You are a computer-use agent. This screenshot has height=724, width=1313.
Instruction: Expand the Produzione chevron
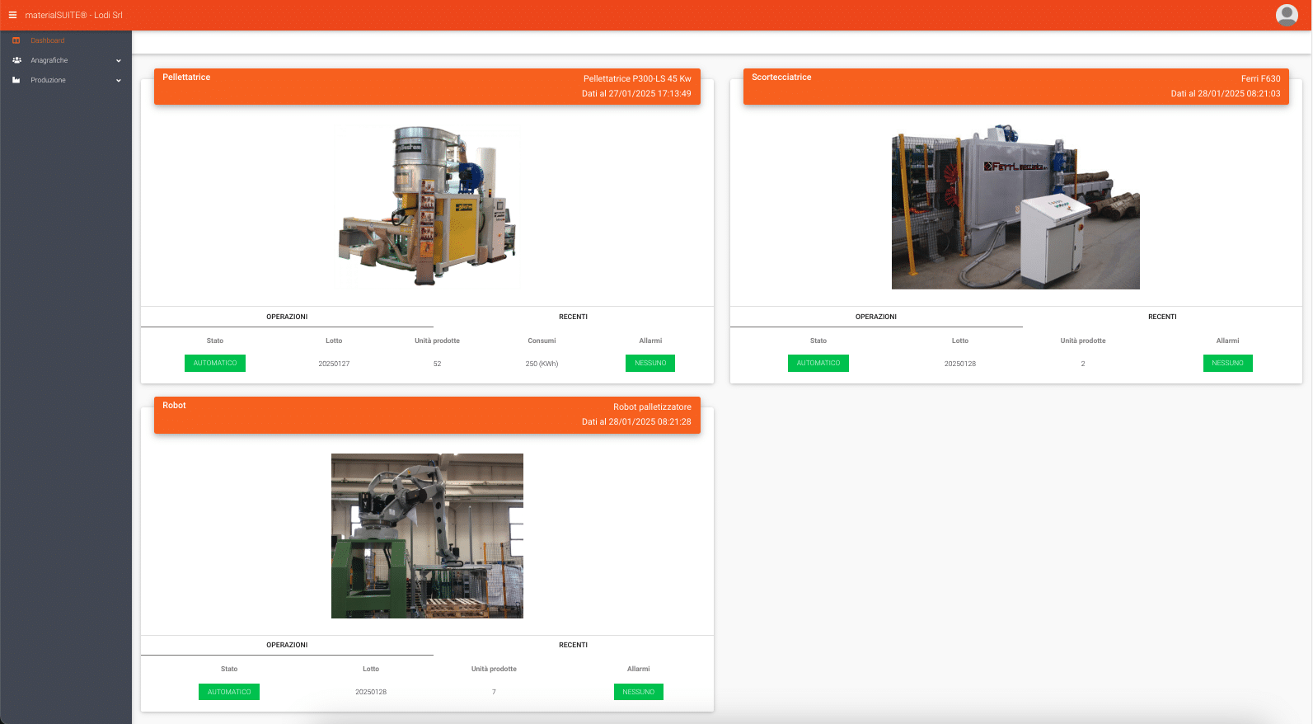click(119, 80)
